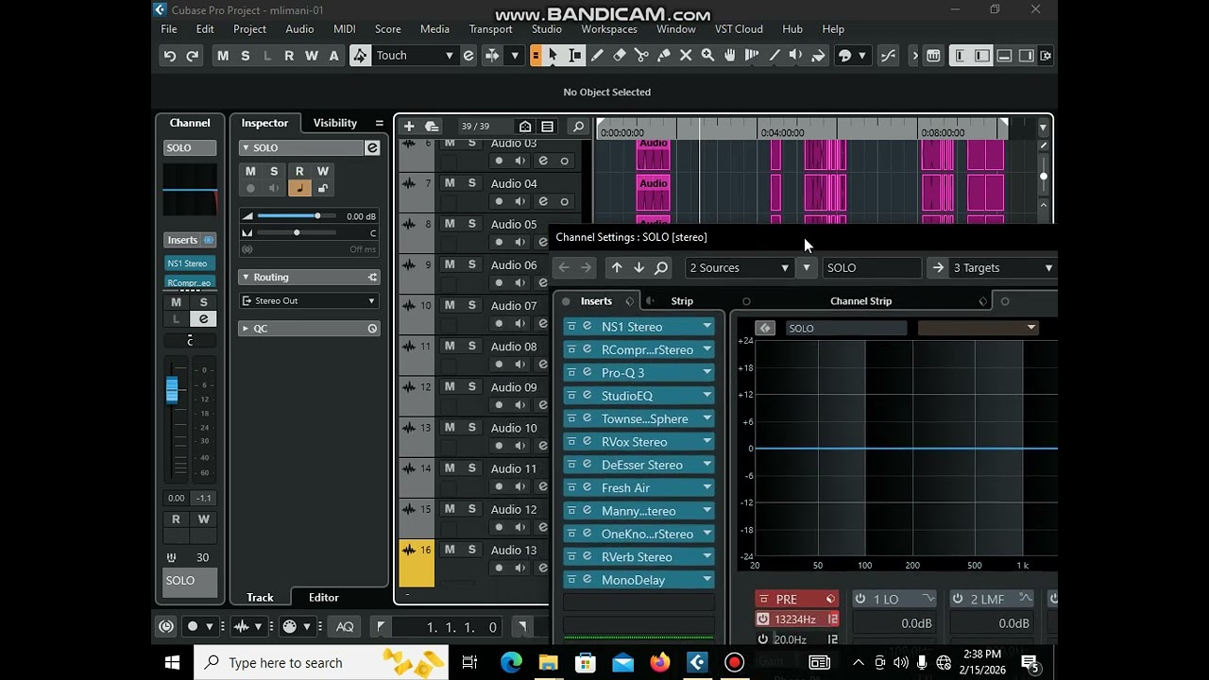Image resolution: width=1209 pixels, height=680 pixels.
Task: Toggle monitor on Audio 09 track
Action: [520, 404]
